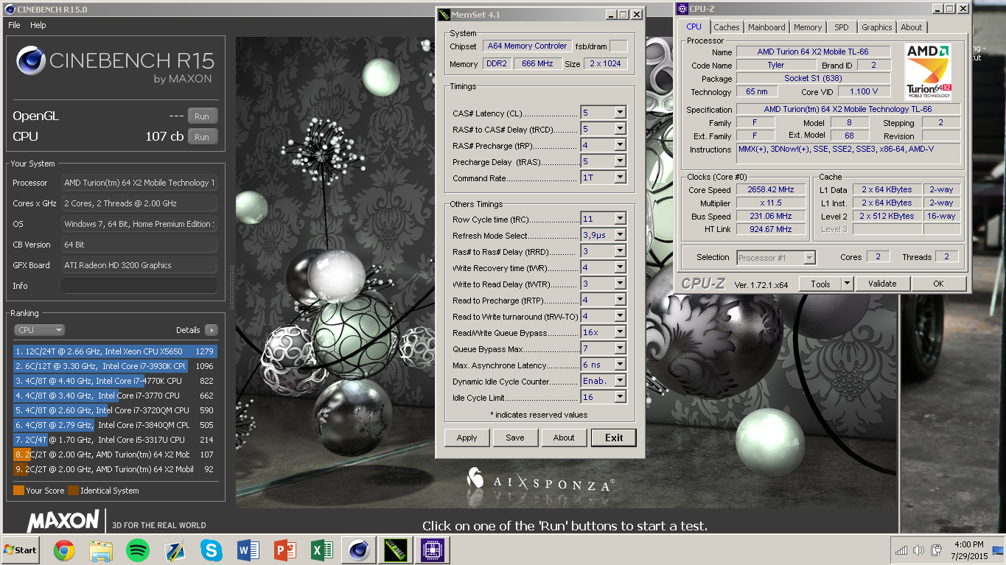Click Validate in CPU-Z
The width and height of the screenshot is (1006, 565).
(x=882, y=284)
